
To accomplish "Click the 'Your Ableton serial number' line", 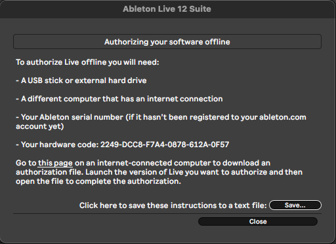I will point(161,122).
